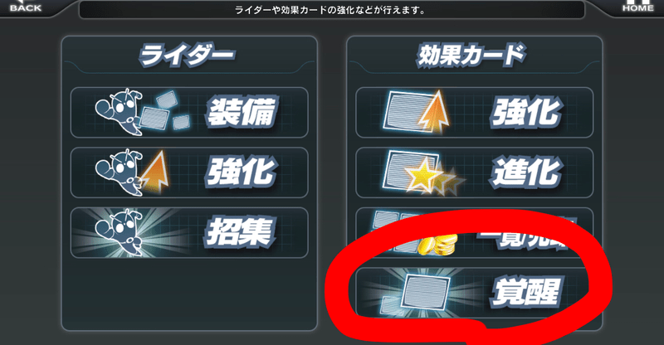Image resolution: width=664 pixels, height=345 pixels.
Task: Open the effect card 進化 menu
Action: point(474,172)
